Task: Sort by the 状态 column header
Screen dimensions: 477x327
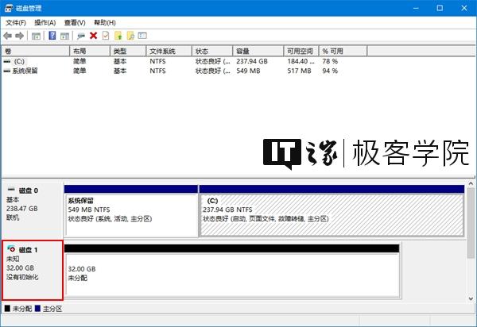Action: (x=212, y=51)
